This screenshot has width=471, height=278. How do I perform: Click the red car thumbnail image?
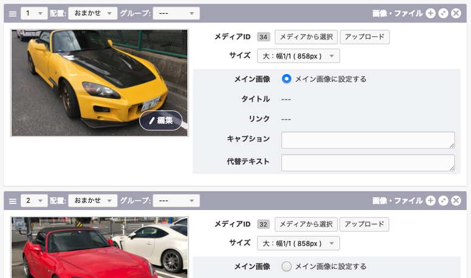pyautogui.click(x=100, y=247)
